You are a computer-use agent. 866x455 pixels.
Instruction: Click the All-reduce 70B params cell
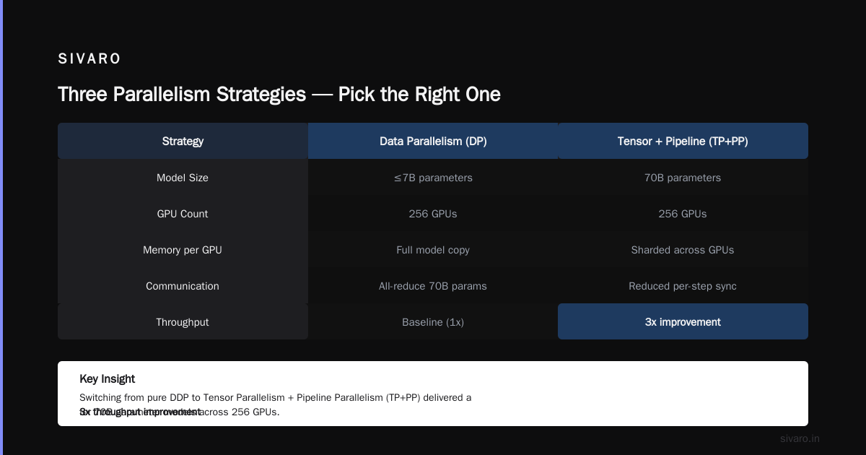433,285
